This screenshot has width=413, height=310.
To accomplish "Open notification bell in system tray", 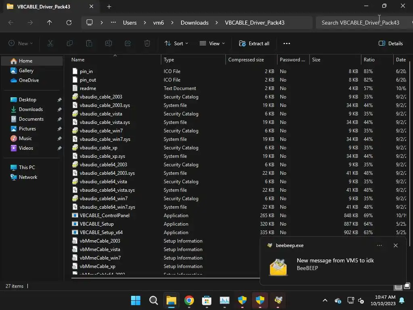I will 402,300.
